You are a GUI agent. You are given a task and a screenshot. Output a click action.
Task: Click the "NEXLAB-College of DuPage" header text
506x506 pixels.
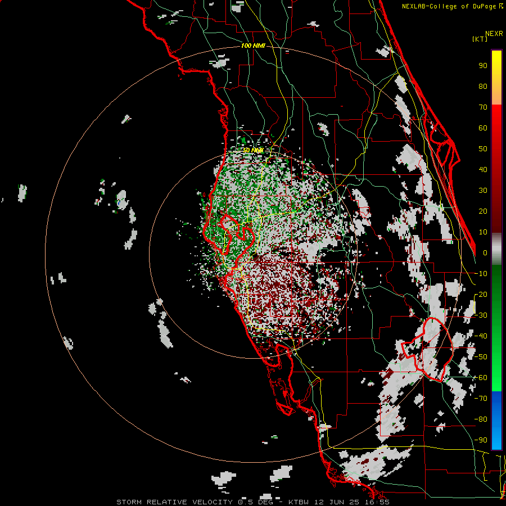point(449,6)
